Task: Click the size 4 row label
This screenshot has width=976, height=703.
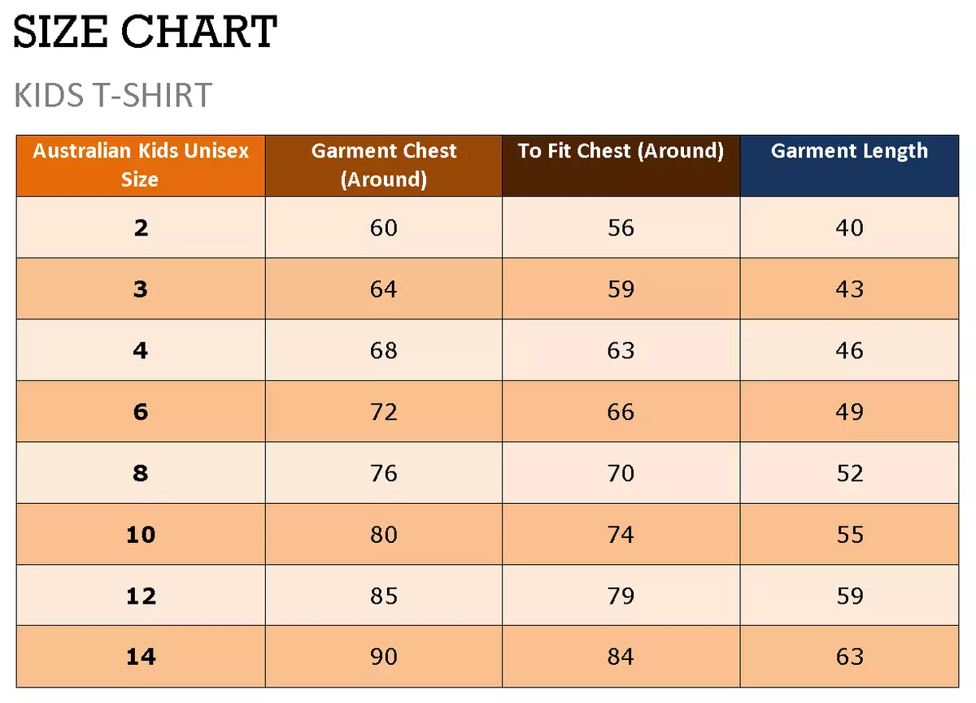Action: (x=141, y=350)
